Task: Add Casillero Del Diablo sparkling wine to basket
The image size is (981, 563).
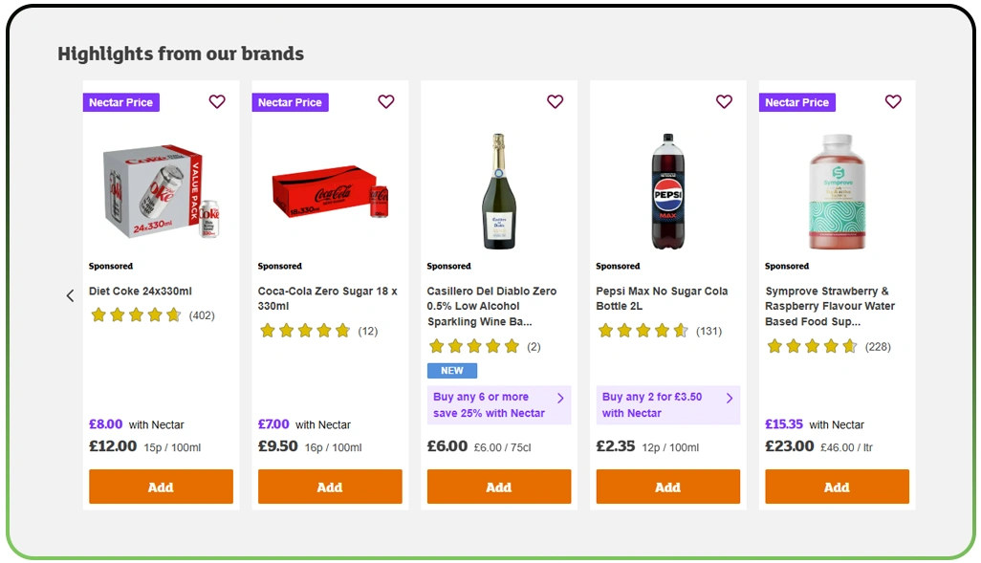Action: point(498,487)
